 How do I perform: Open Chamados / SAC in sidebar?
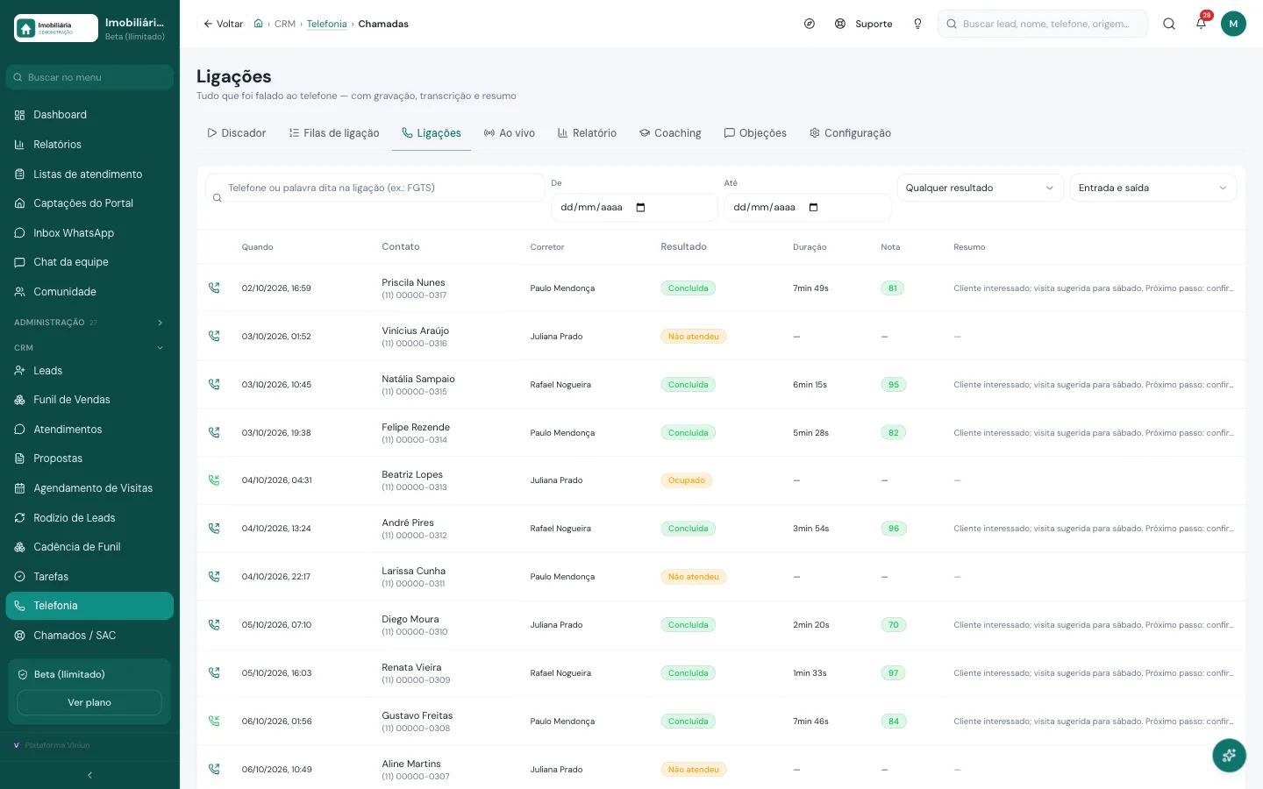click(89, 636)
